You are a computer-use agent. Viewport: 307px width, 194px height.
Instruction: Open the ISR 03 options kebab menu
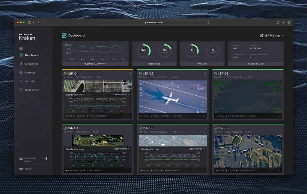pos(281,74)
